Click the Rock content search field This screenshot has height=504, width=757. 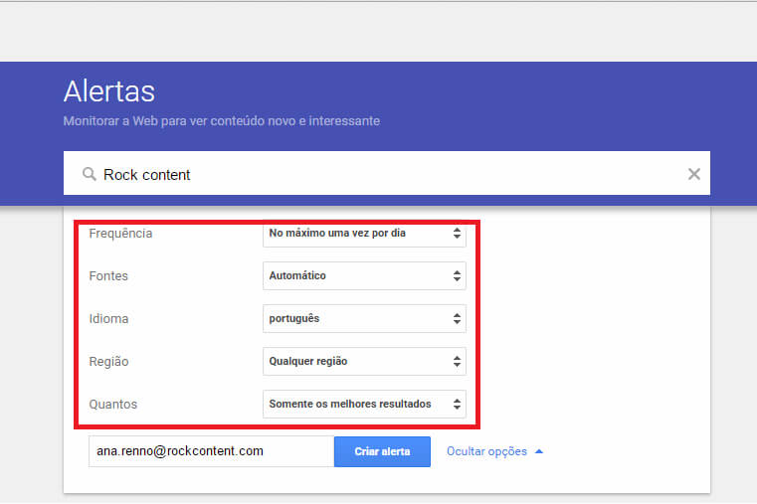(386, 173)
